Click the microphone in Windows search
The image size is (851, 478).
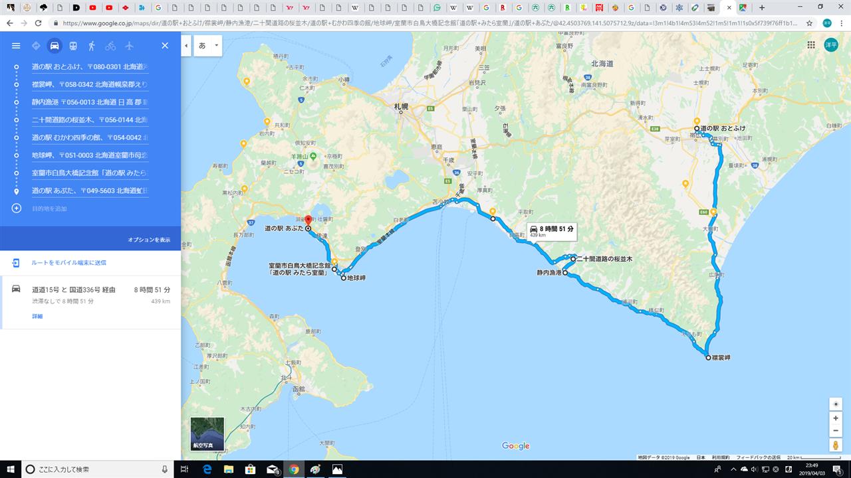tap(165, 469)
